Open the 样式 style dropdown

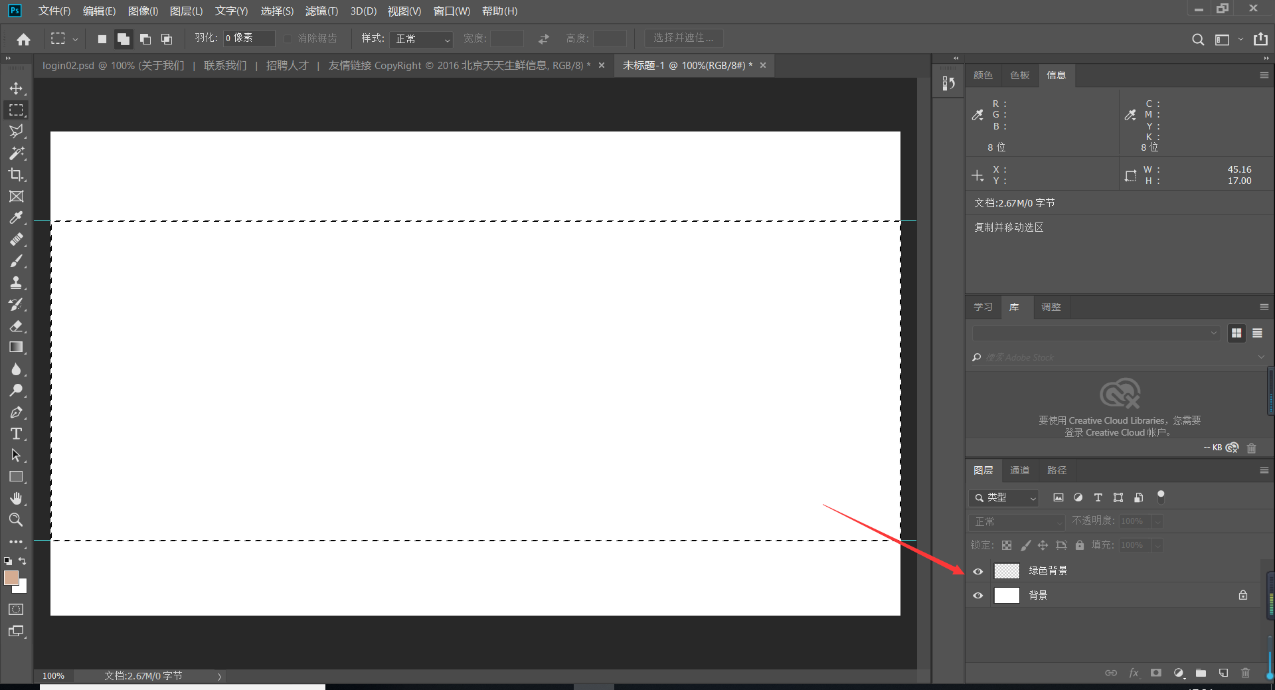tap(421, 39)
